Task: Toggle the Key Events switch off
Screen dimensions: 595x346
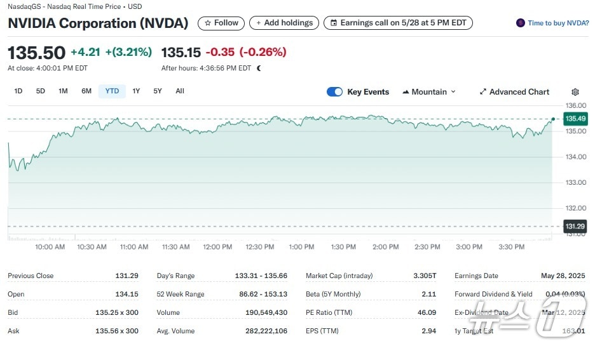Action: tap(334, 92)
